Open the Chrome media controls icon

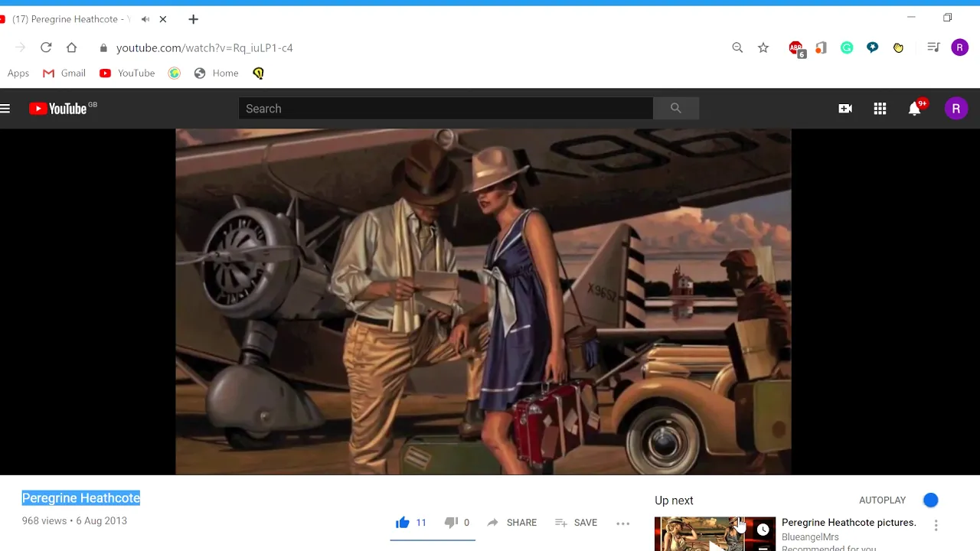(x=933, y=47)
